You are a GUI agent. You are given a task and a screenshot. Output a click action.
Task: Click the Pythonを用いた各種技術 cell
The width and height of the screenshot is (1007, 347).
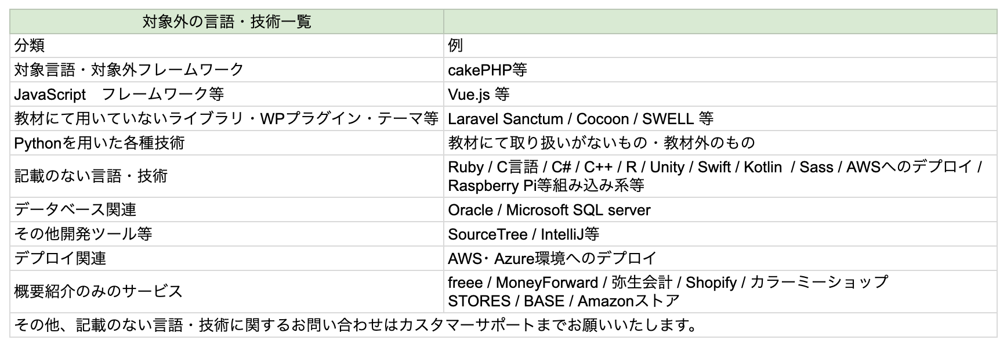pos(227,143)
